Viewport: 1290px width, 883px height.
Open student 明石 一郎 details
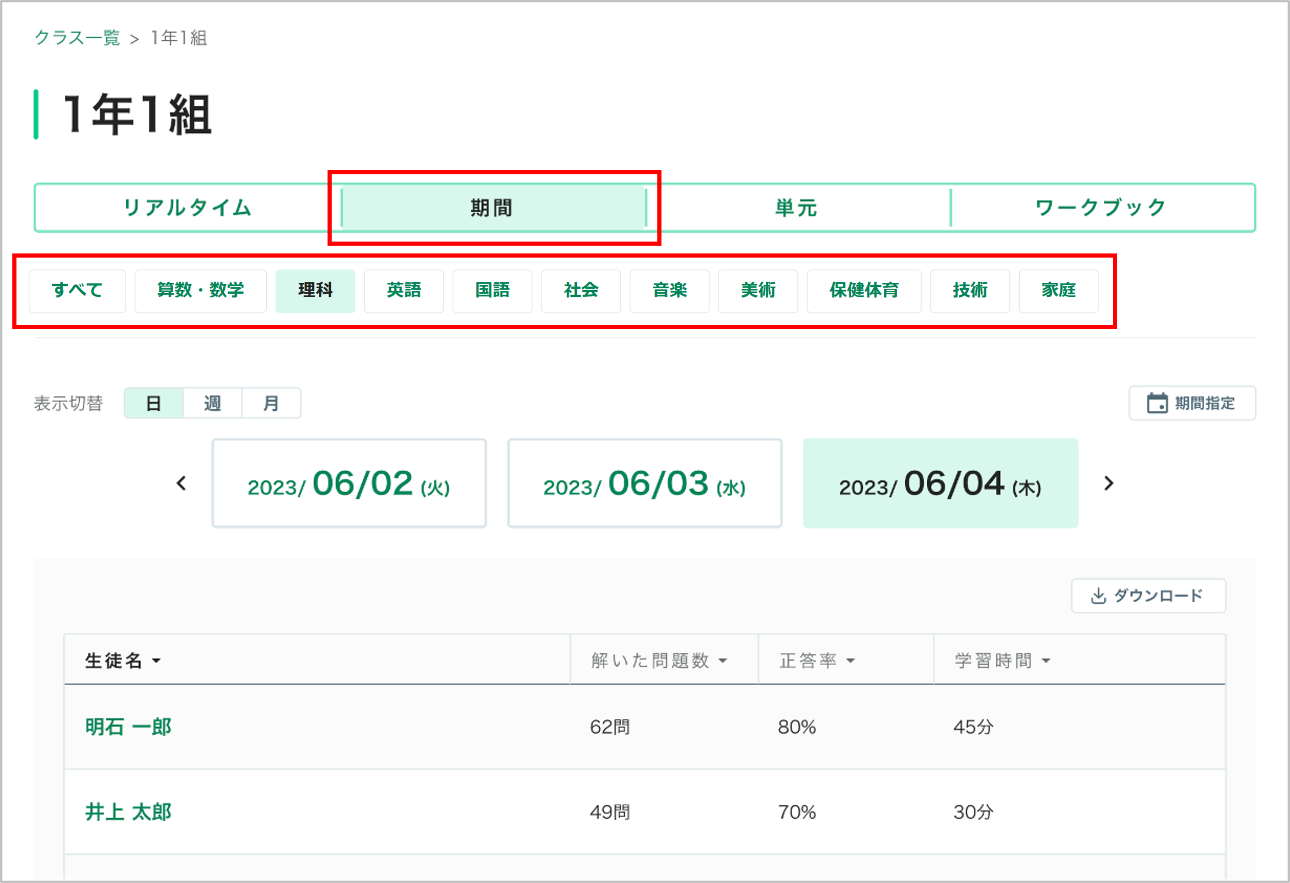[128, 727]
